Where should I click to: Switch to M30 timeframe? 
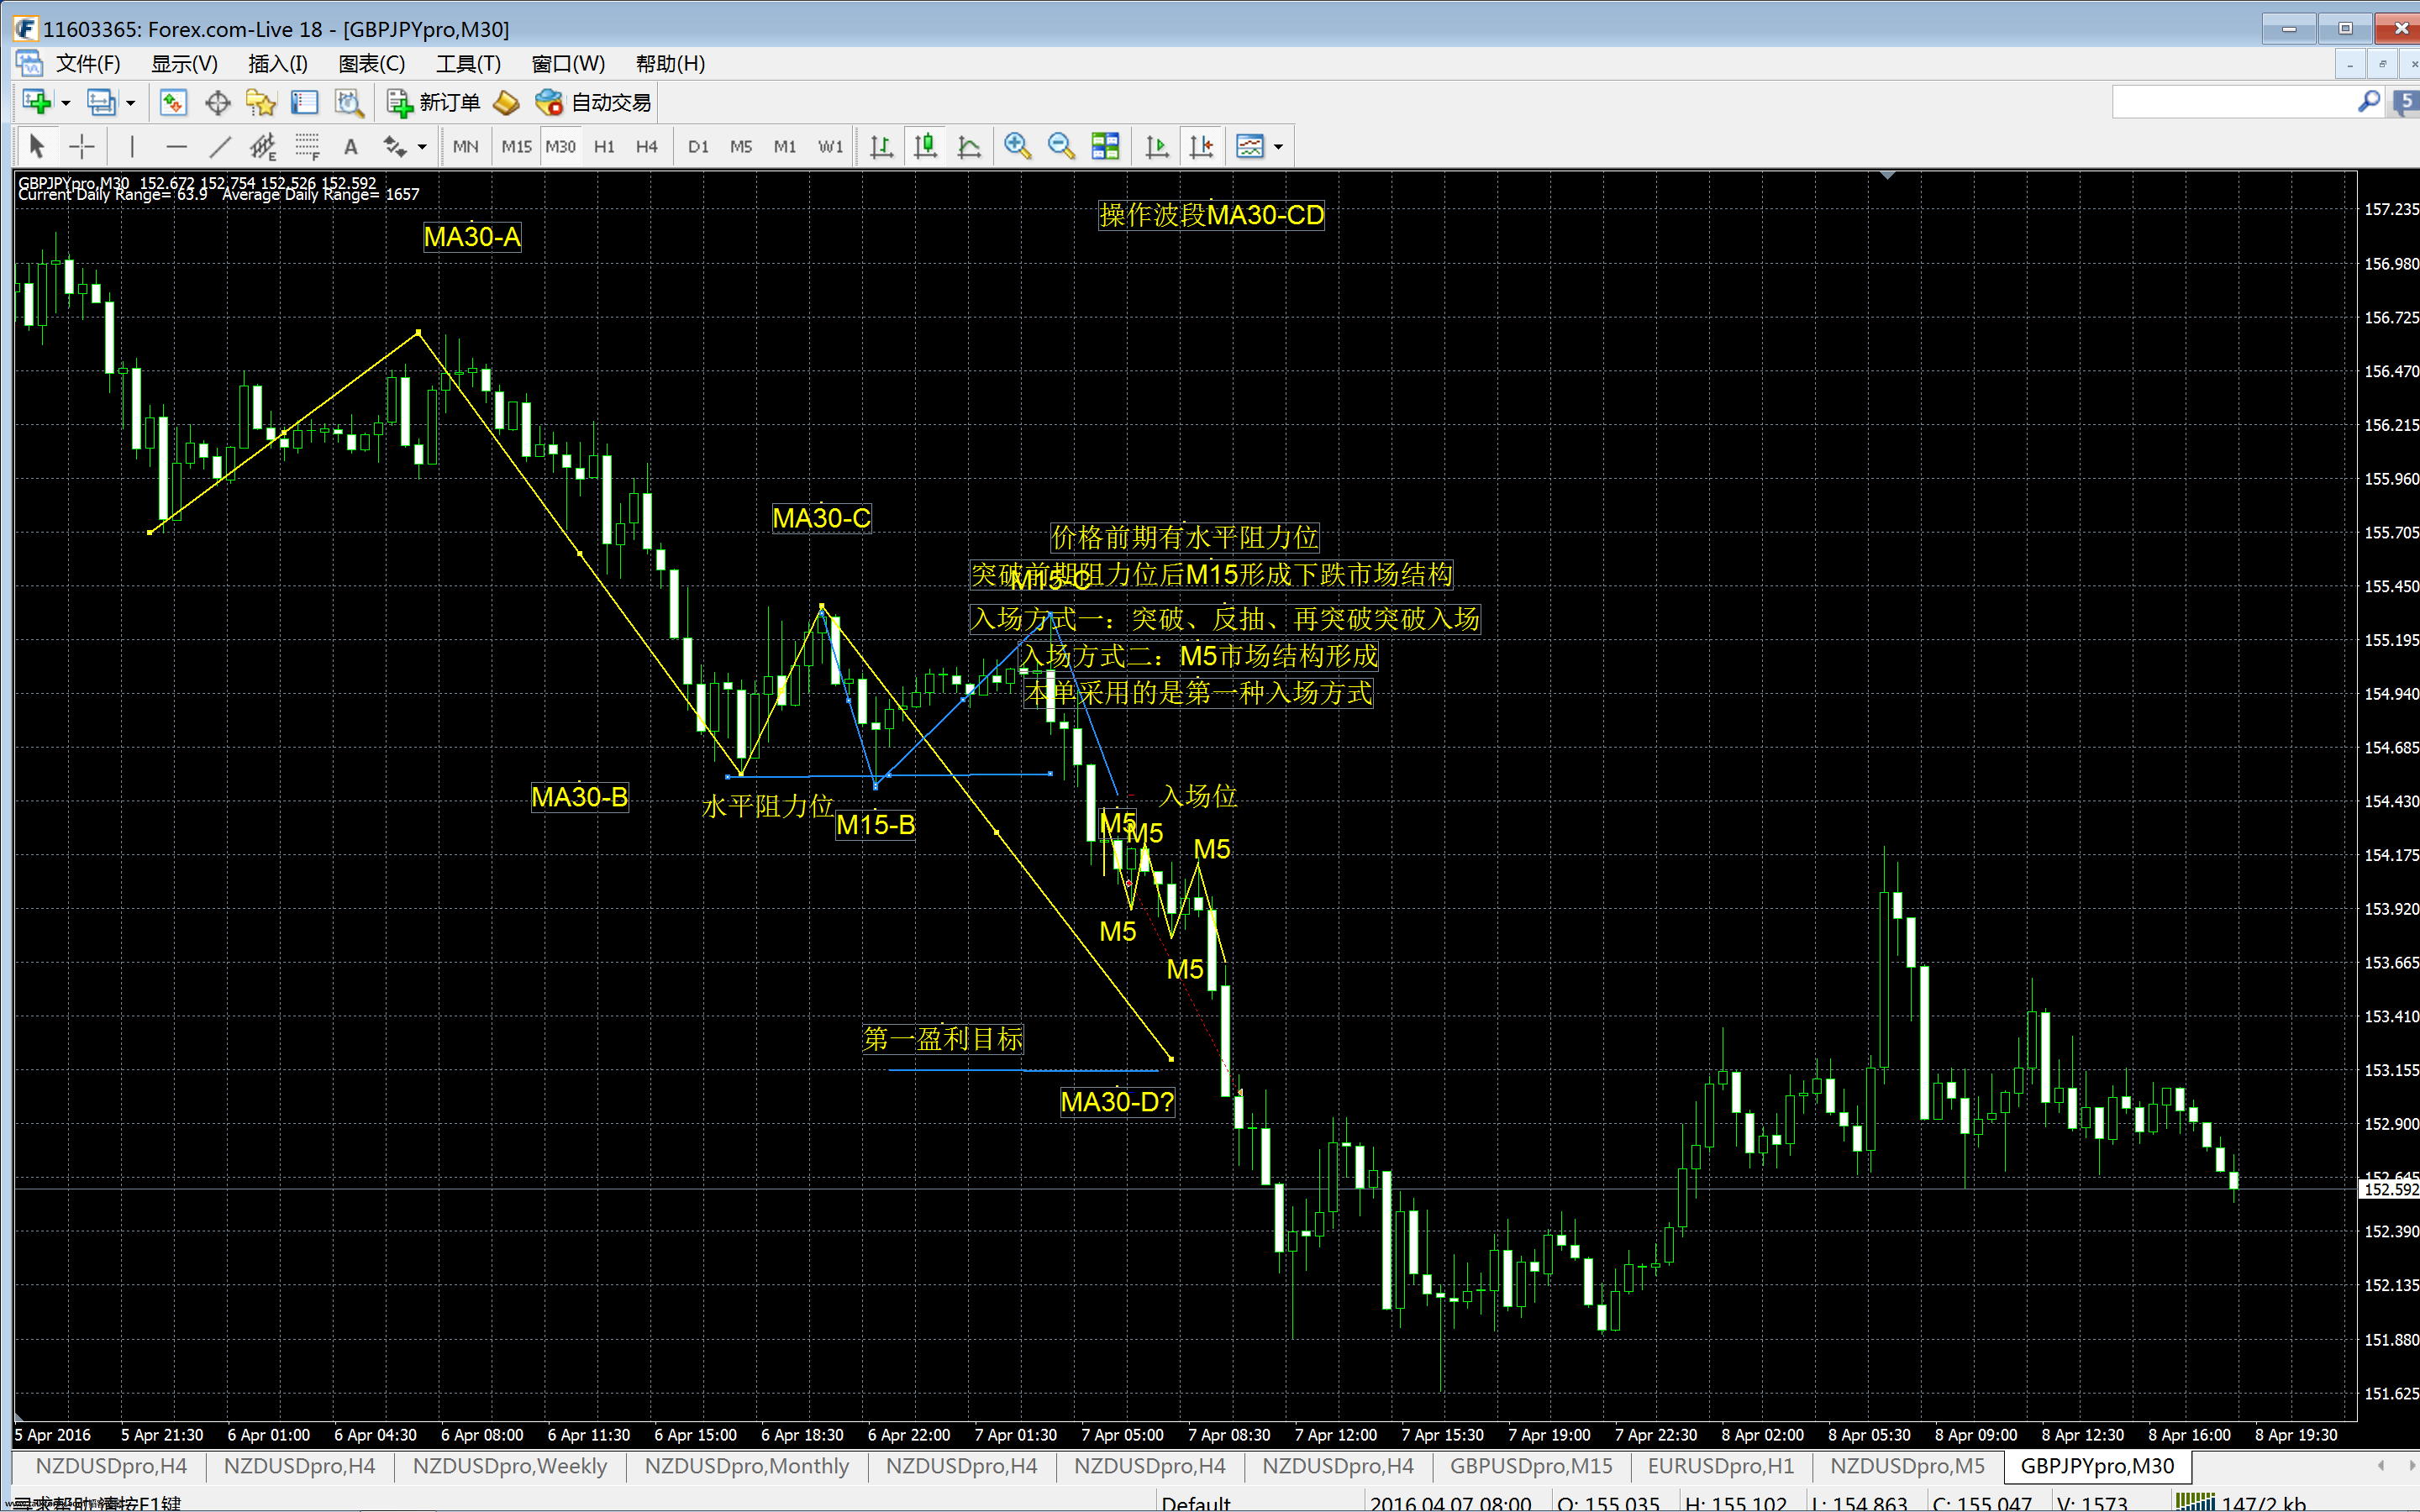pyautogui.click(x=560, y=146)
